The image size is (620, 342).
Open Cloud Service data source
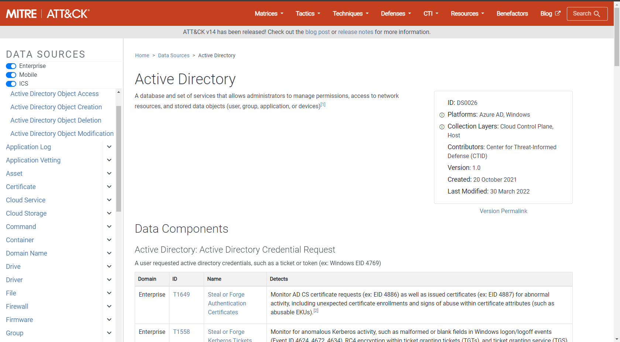tap(26, 200)
